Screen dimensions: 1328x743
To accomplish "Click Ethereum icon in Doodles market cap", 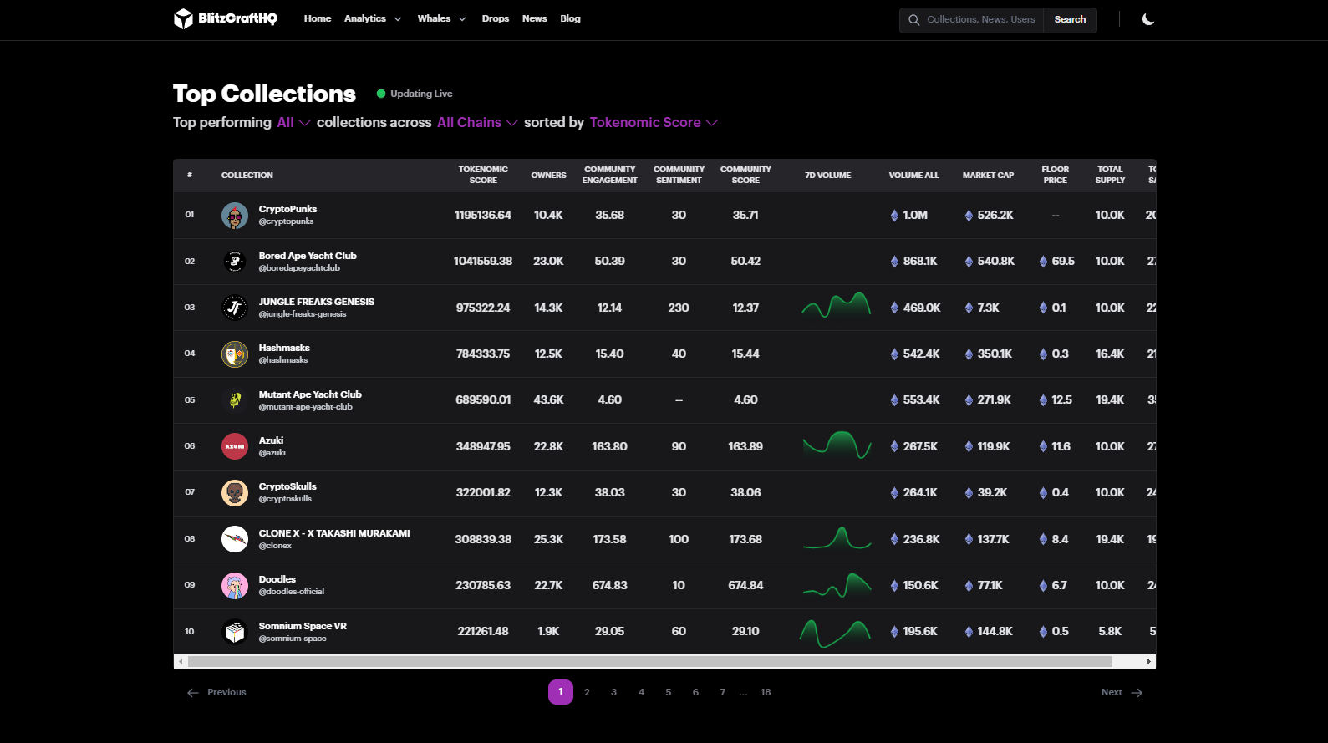I will (x=969, y=586).
